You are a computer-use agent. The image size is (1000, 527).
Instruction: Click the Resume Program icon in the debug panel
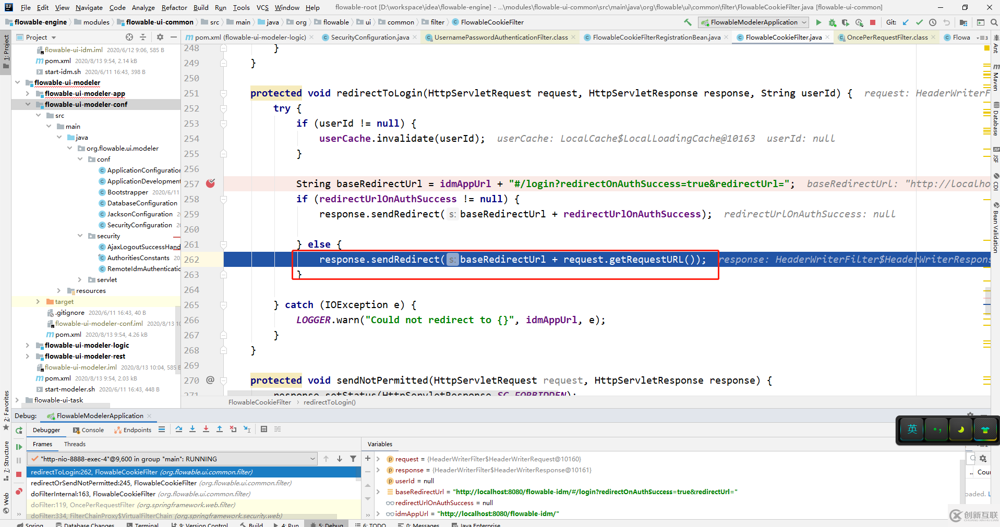pyautogui.click(x=19, y=447)
